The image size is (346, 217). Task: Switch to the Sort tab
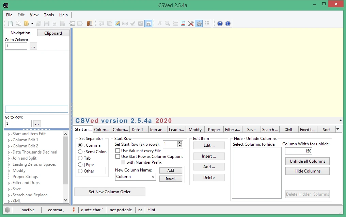326,130
